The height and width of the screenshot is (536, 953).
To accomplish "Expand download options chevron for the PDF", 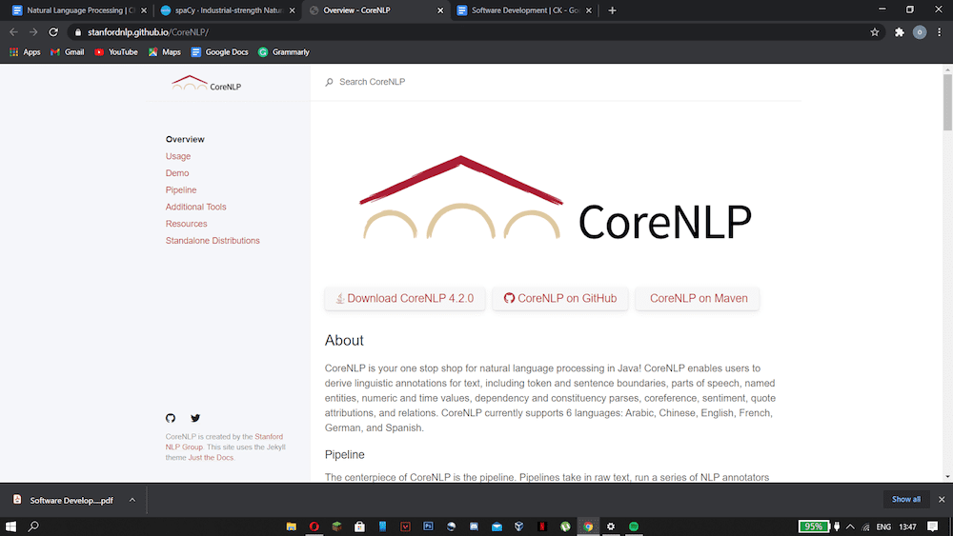I will click(x=132, y=500).
